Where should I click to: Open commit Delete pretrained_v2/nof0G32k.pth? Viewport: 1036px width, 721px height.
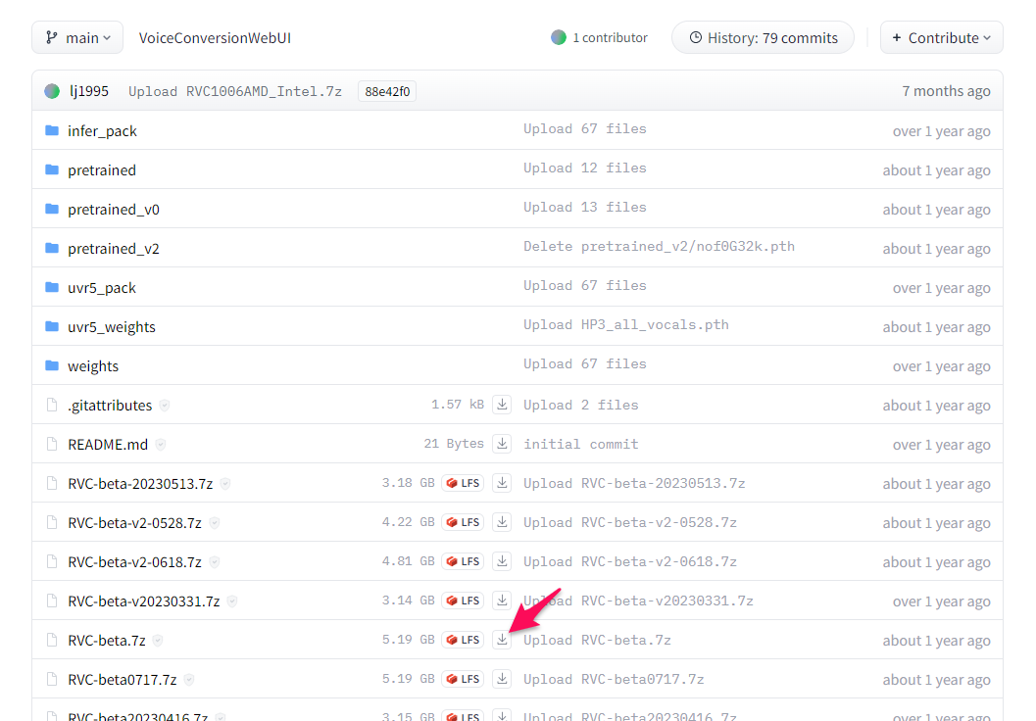click(659, 246)
